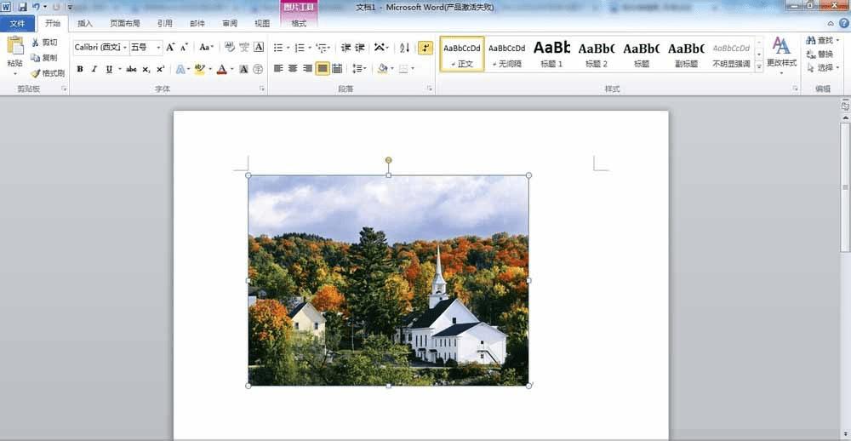Click Clear Formatting icon

[x=230, y=48]
